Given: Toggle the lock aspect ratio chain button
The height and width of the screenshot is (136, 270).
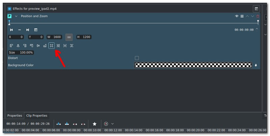Looking at the screenshot, I should pyautogui.click(x=69, y=37).
